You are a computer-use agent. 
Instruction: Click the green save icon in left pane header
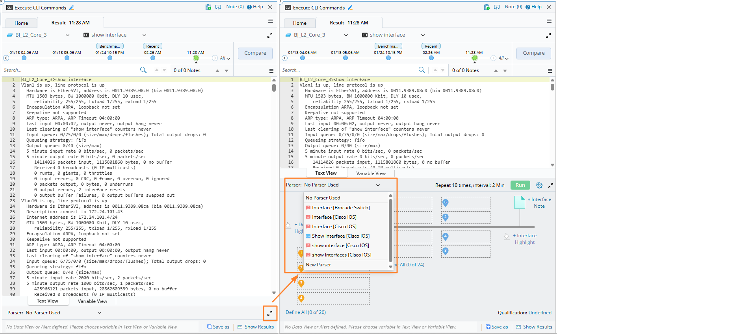(x=208, y=7)
